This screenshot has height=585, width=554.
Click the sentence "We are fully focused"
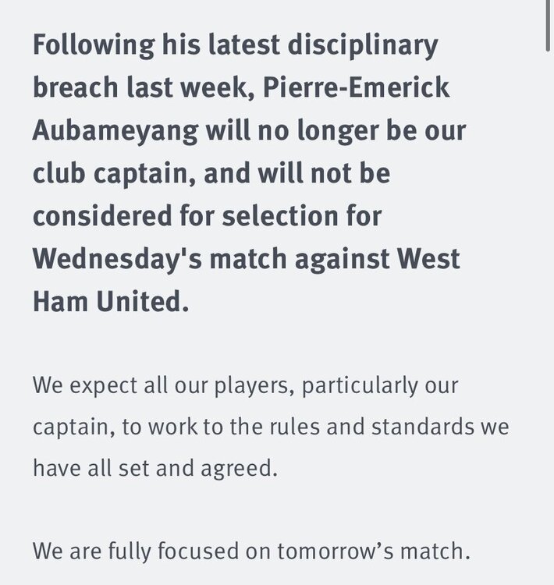coord(133,551)
